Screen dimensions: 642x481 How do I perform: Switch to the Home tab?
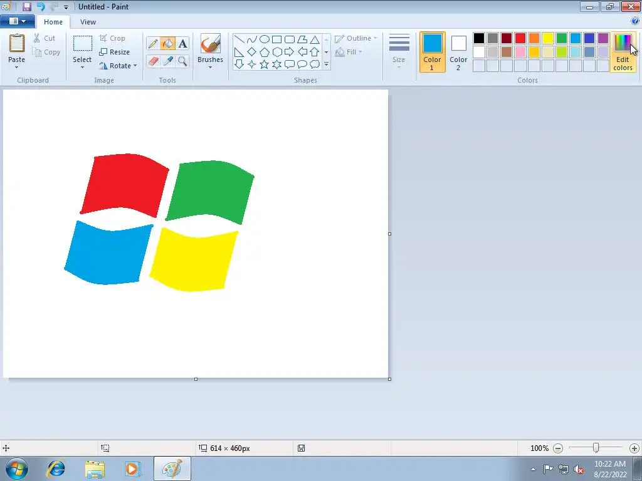(x=53, y=22)
